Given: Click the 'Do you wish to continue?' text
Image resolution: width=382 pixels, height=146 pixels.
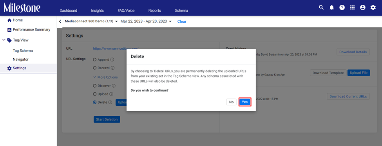Looking at the screenshot, I should click(x=150, y=90).
